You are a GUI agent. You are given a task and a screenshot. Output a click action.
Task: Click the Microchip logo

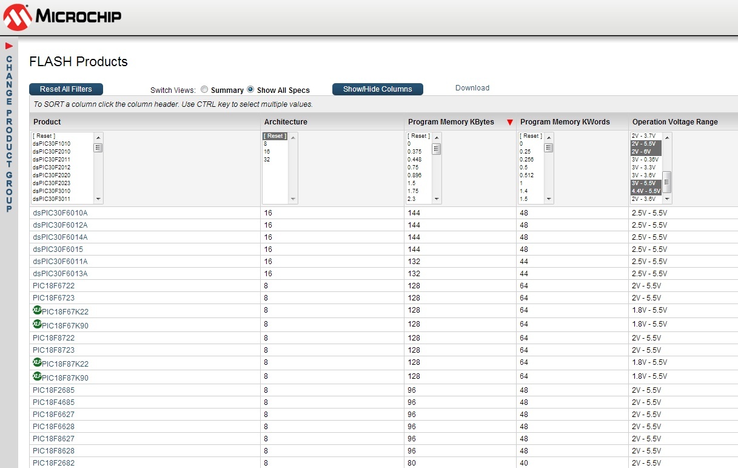click(x=62, y=17)
